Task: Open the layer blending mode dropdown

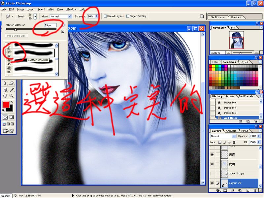Action: click(x=234, y=136)
